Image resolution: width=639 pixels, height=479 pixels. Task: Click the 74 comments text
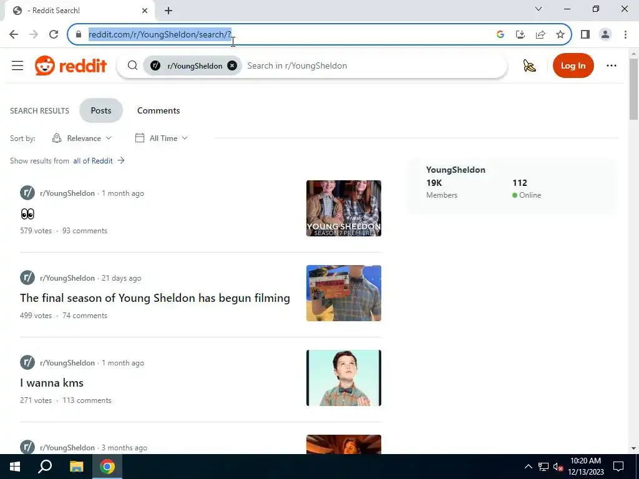[85, 316]
